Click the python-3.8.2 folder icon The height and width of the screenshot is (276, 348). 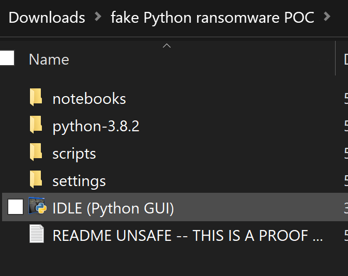[36, 126]
